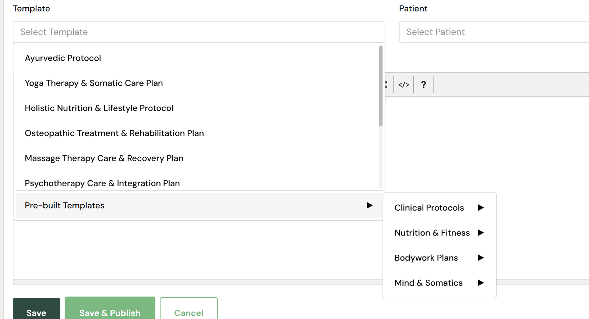Screen dimensions: 589x319
Task: Open the Select Template dropdown field
Action: click(x=199, y=32)
